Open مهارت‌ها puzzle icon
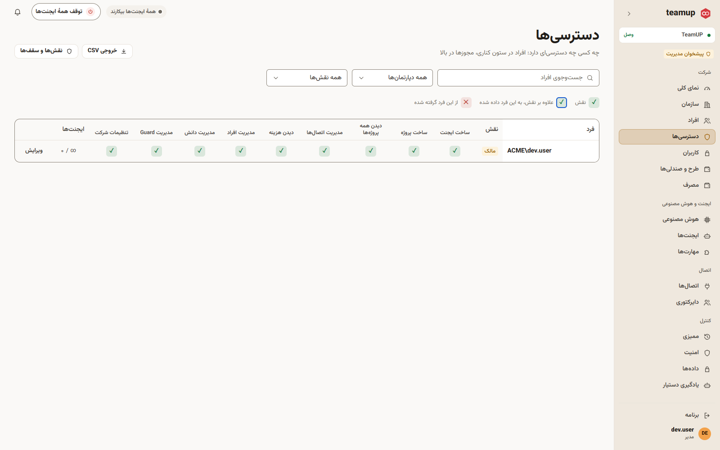Image resolution: width=720 pixels, height=450 pixels. [707, 252]
